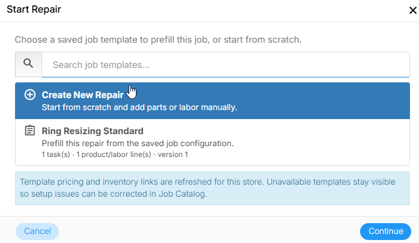Click the plus circle icon for new repair

click(30, 94)
